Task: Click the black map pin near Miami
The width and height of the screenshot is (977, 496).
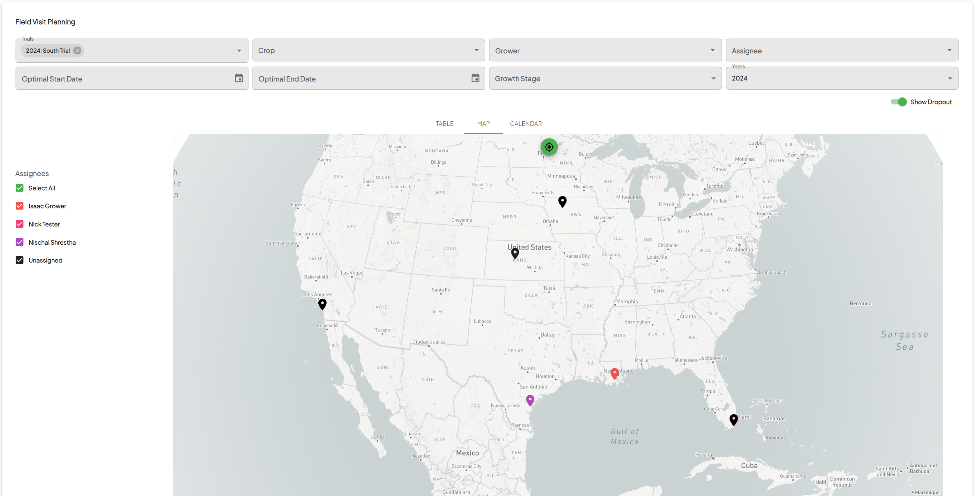Action: tap(733, 420)
